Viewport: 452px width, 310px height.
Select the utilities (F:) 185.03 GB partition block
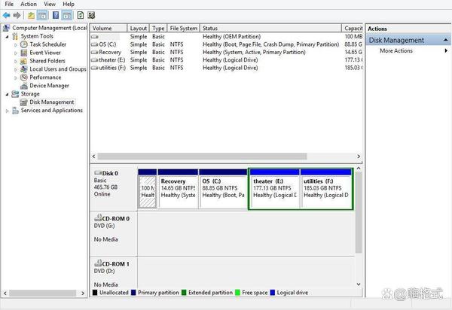click(x=326, y=189)
